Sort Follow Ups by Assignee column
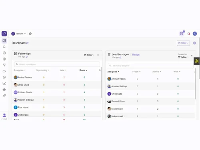Image resolution: width=200 pixels, height=150 pixels. tap(20, 70)
